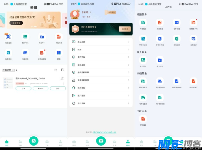The image size is (202, 150).
Task: Tap 立即查看 in the 尊享会员 card
Action: click(x=125, y=29)
